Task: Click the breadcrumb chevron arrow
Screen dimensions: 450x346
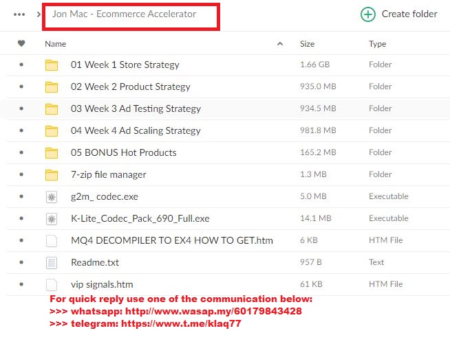Action: [39, 14]
